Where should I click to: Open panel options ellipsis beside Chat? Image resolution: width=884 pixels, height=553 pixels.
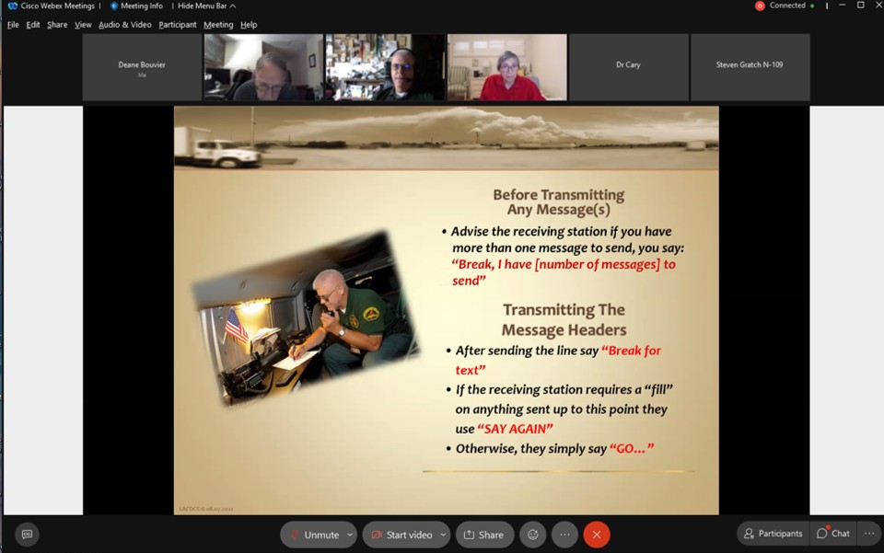click(869, 534)
